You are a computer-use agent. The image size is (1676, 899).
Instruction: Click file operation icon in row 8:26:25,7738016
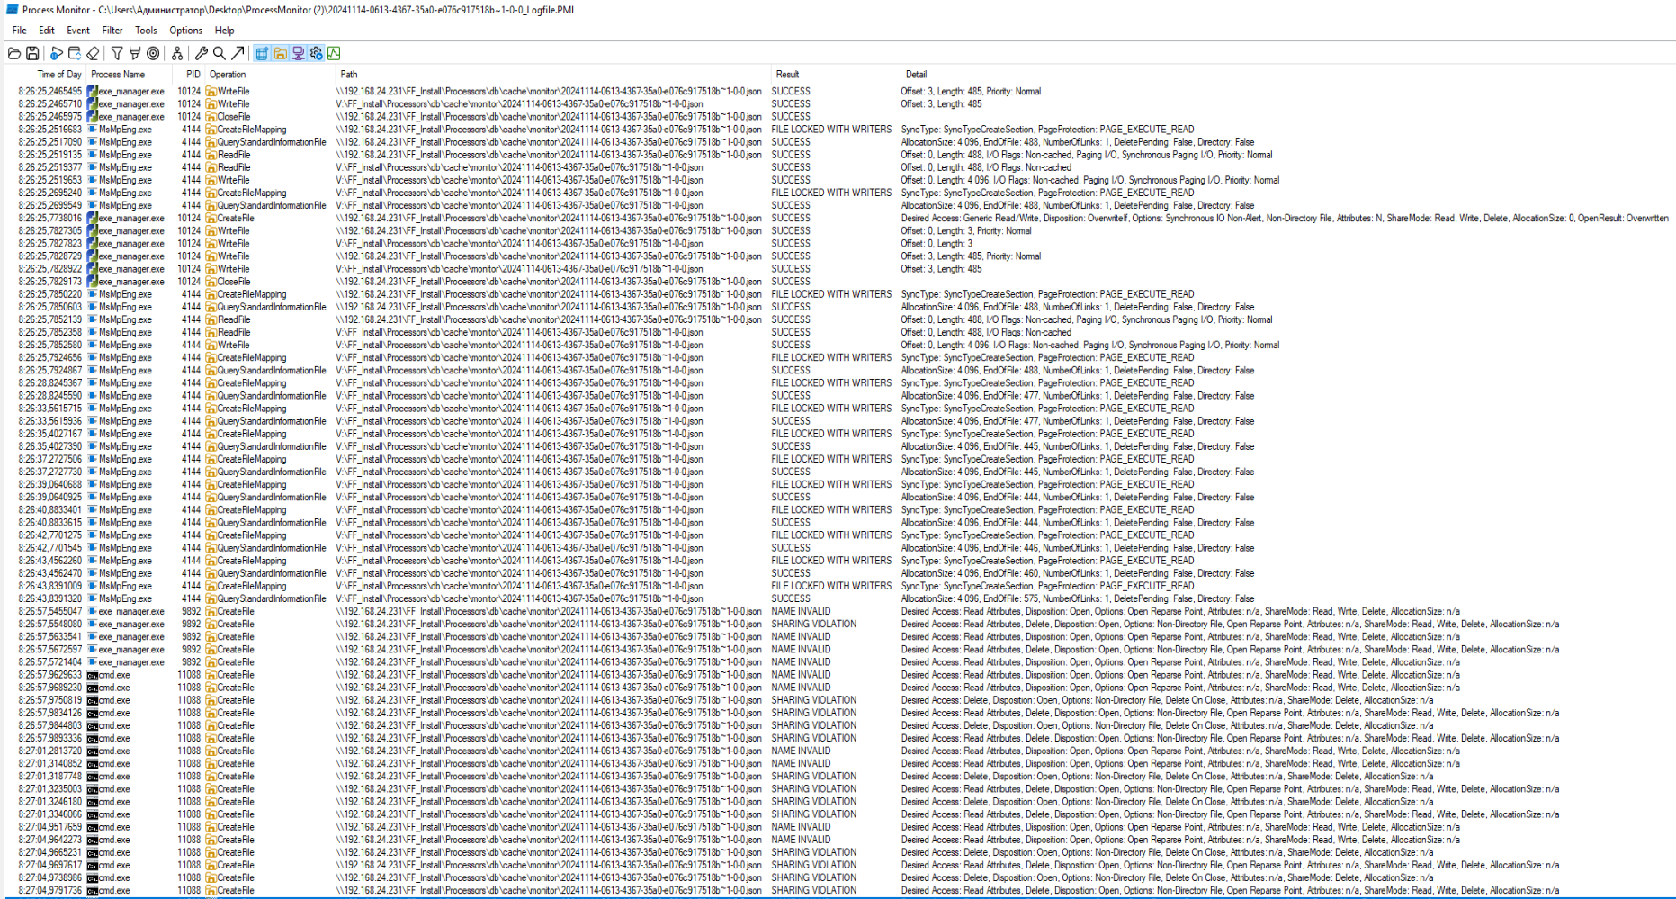211,219
